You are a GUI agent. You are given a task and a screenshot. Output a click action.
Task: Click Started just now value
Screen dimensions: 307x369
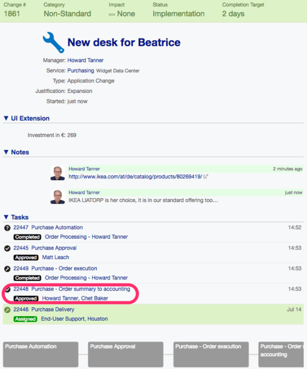pyautogui.click(x=77, y=102)
